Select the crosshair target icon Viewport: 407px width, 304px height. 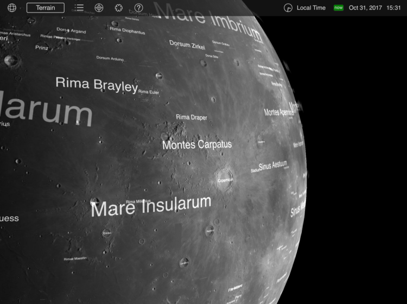(x=99, y=8)
